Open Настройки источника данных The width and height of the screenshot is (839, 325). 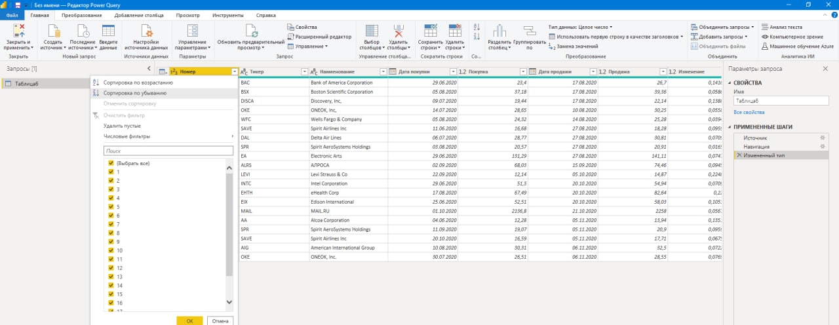coord(146,37)
